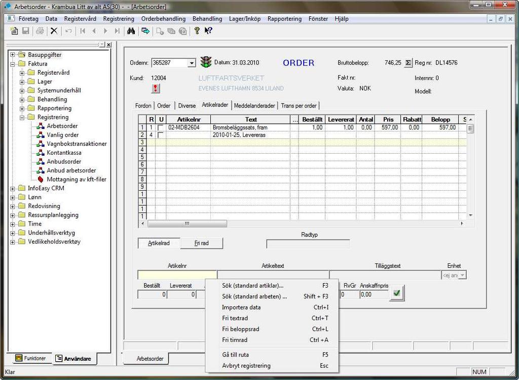Screen dimensions: 519x380
Task: Click the new document toolbar icon
Action: [x=14, y=31]
